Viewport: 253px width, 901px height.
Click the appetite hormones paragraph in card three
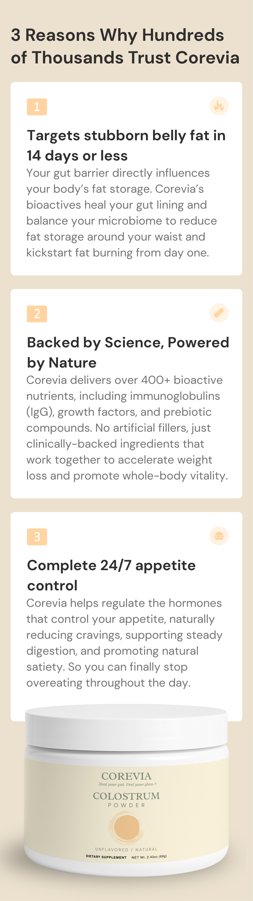[124, 643]
